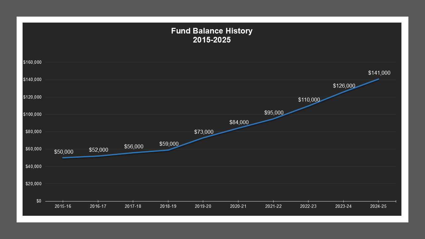Select the $126,000 data label
Viewport: 425px width, 239px height.
click(344, 86)
